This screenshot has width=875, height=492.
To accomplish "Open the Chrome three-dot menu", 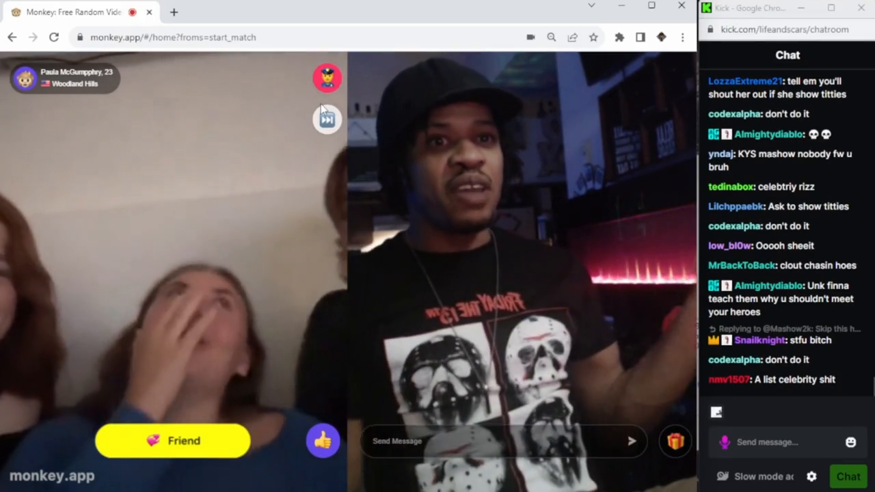I will pos(682,38).
